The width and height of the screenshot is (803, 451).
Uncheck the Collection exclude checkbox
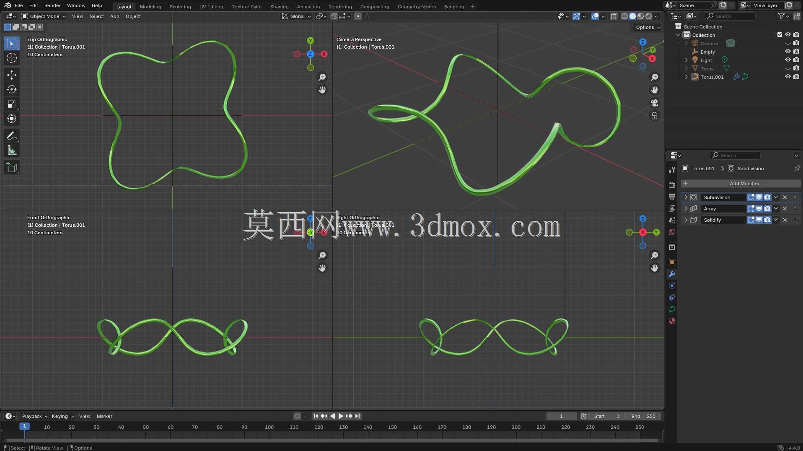coord(780,35)
